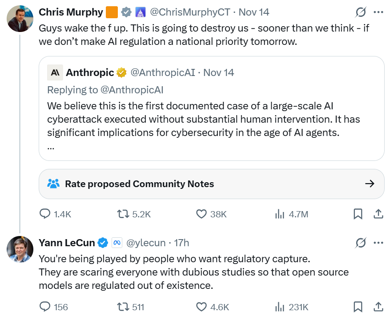The width and height of the screenshot is (390, 320).
Task: Click Anthropic's gold verified badge
Action: pyautogui.click(x=121, y=72)
